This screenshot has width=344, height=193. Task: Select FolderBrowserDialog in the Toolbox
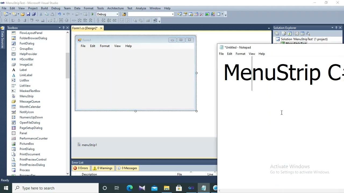click(33, 38)
